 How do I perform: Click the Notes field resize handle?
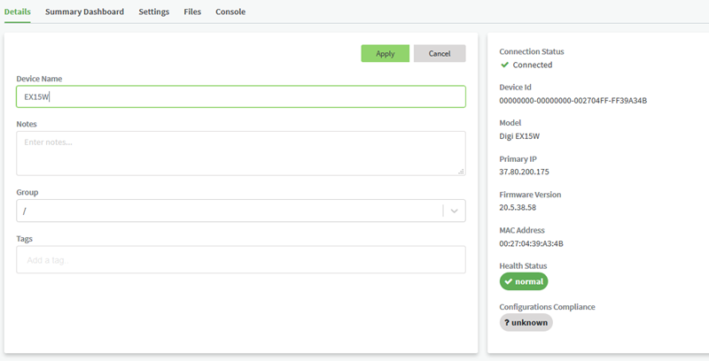[460, 171]
